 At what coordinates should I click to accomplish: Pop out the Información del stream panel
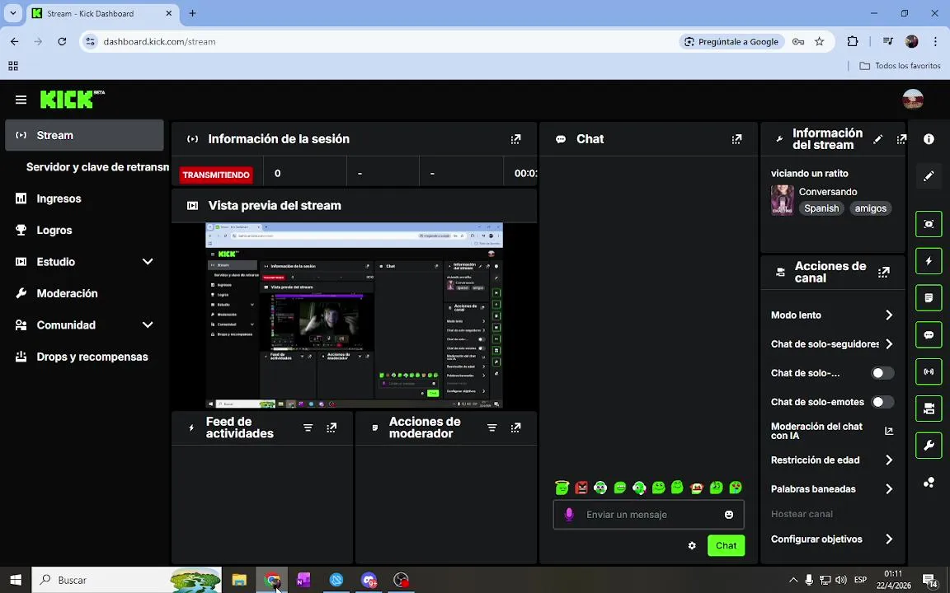[x=901, y=139]
